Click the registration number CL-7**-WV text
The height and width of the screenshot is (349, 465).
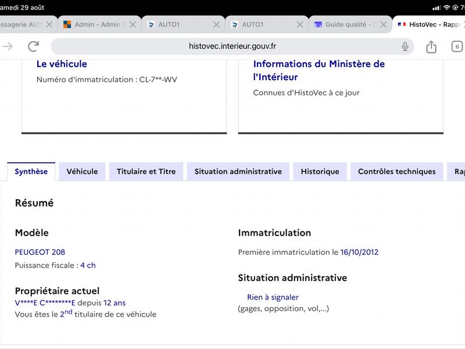pos(158,80)
